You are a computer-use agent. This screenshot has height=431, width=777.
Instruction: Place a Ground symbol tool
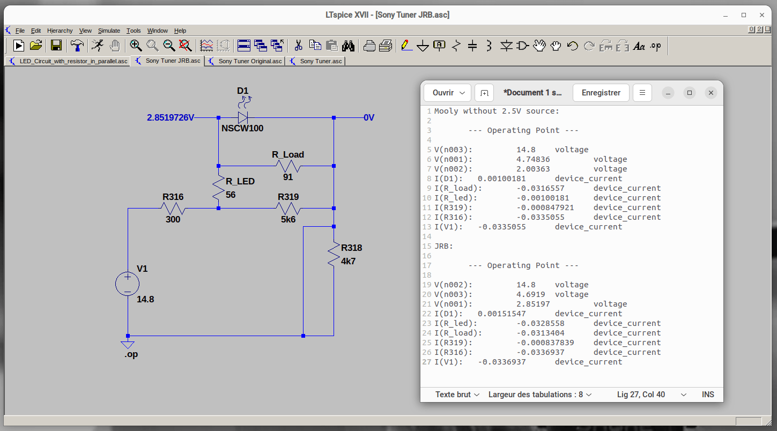(x=423, y=46)
